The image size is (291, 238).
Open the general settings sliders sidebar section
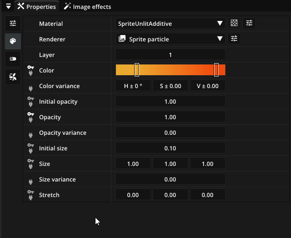pos(13,24)
